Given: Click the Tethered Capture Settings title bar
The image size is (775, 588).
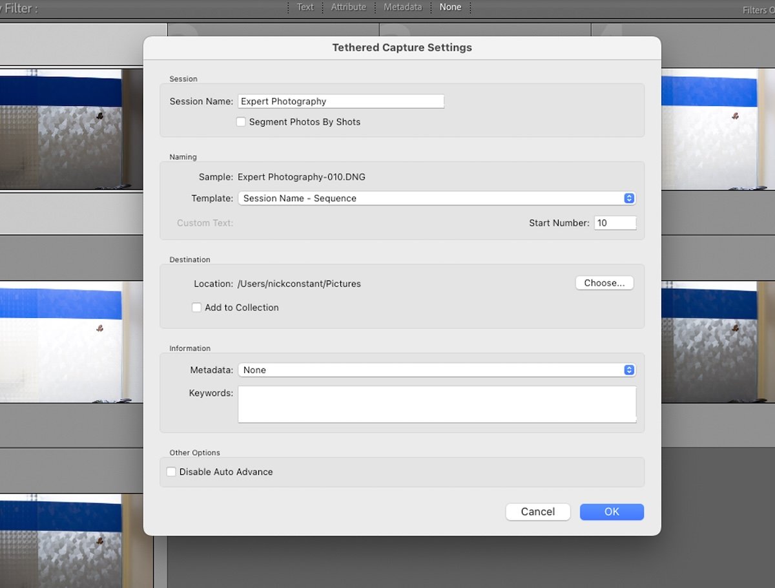Looking at the screenshot, I should click(x=402, y=47).
